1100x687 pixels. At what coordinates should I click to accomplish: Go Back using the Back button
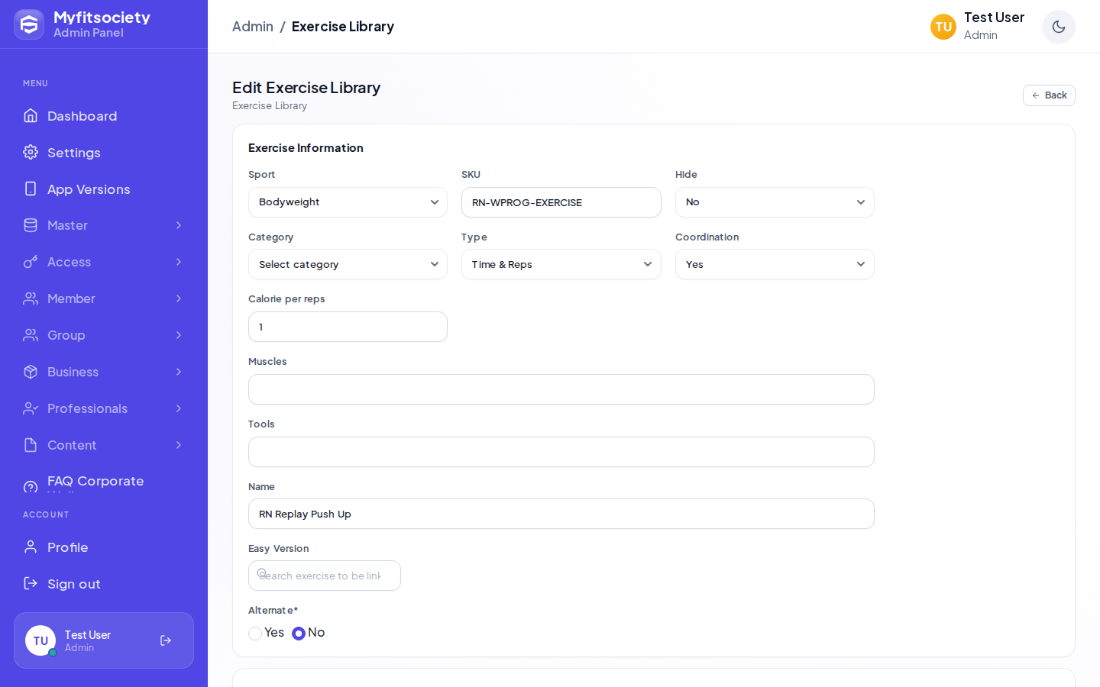click(1049, 95)
